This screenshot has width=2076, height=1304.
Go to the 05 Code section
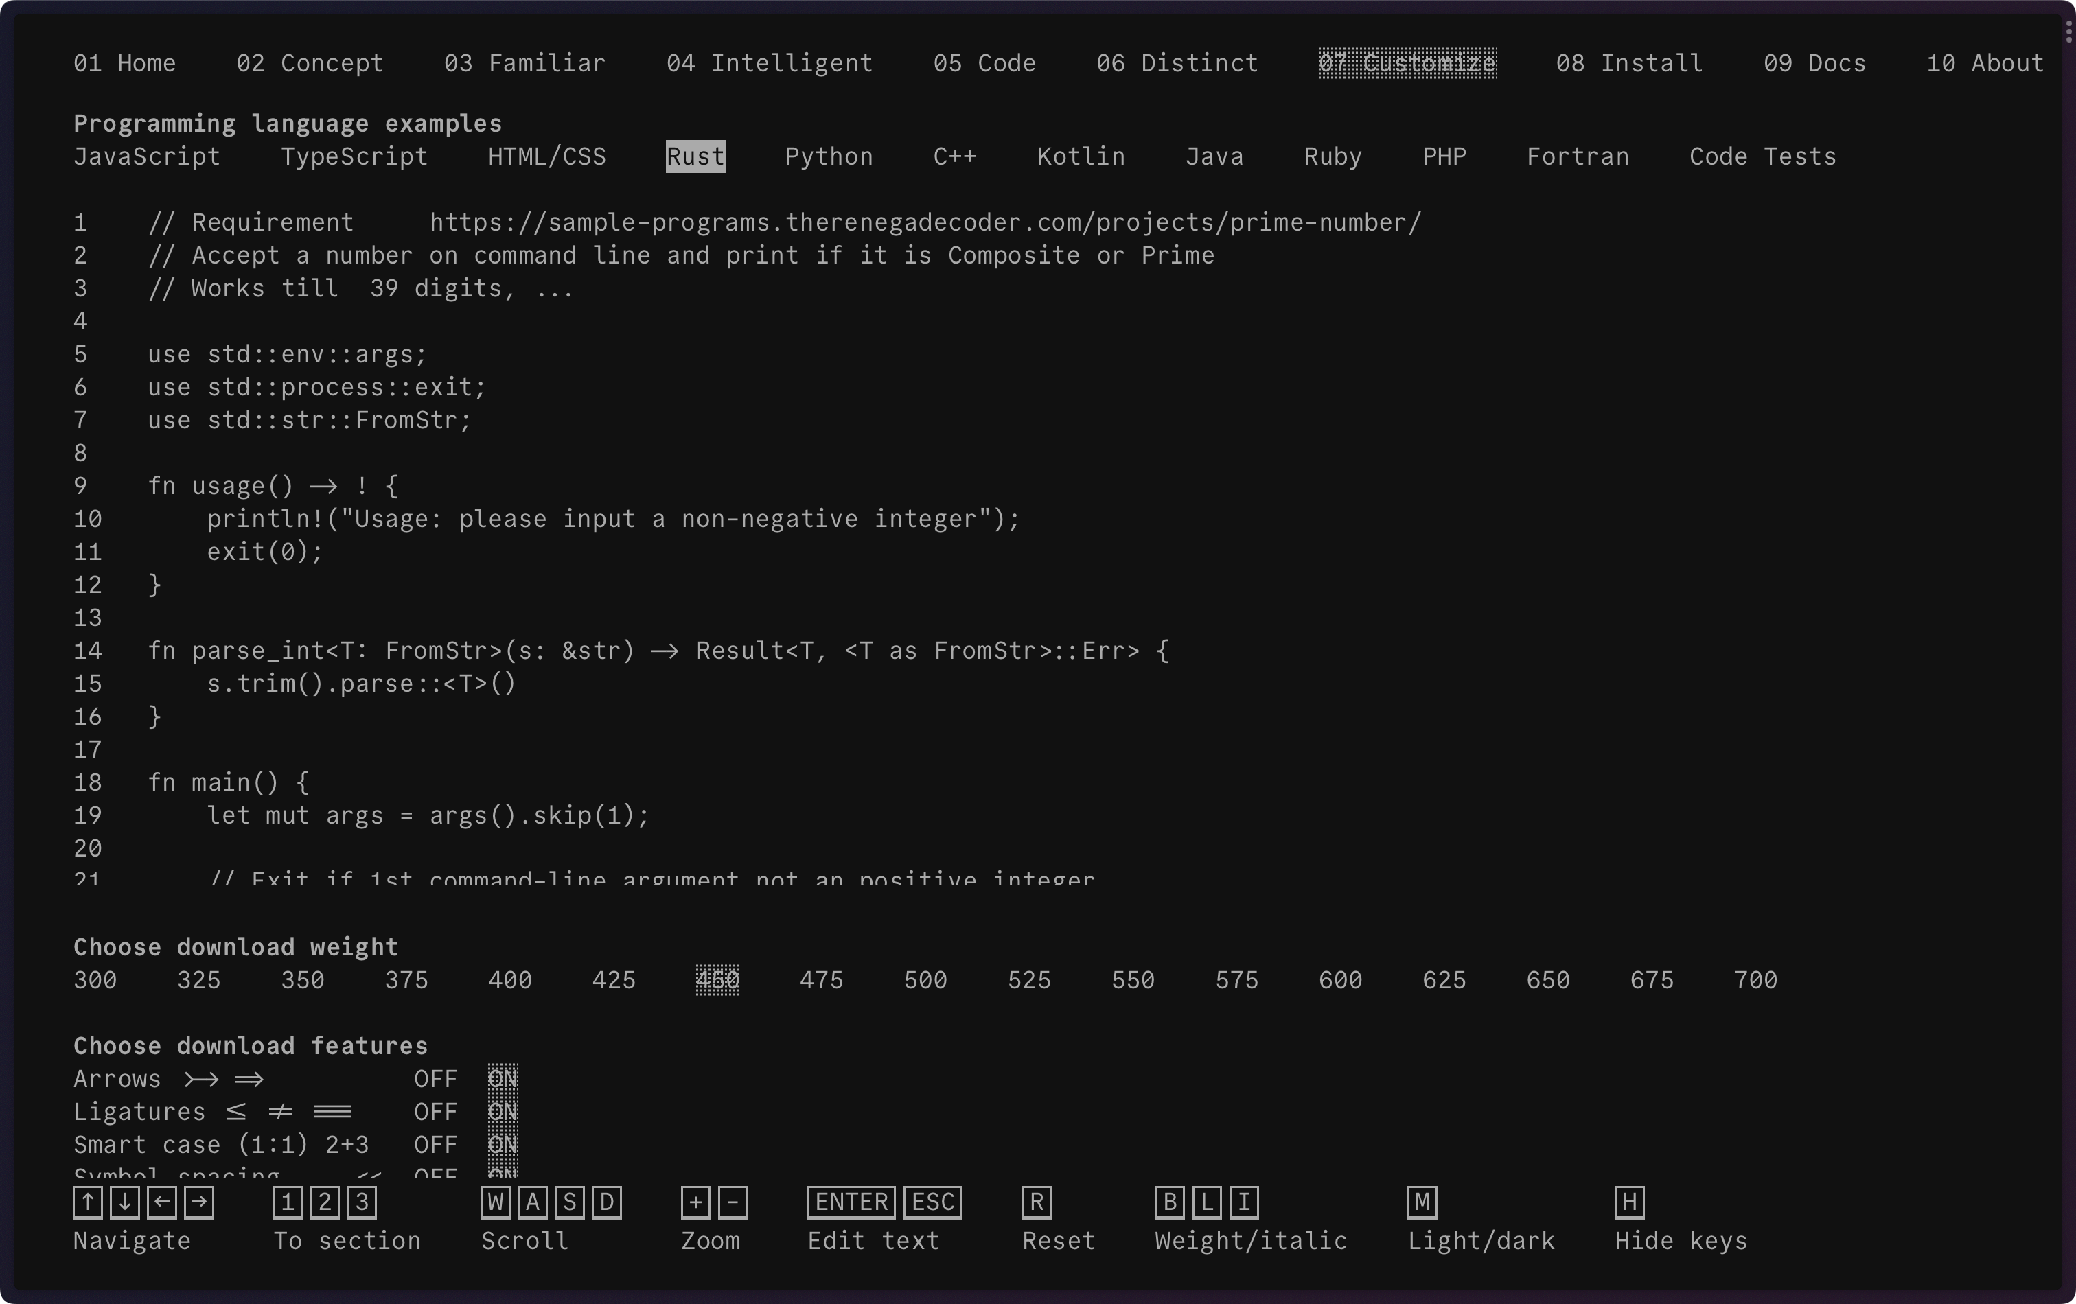[984, 63]
